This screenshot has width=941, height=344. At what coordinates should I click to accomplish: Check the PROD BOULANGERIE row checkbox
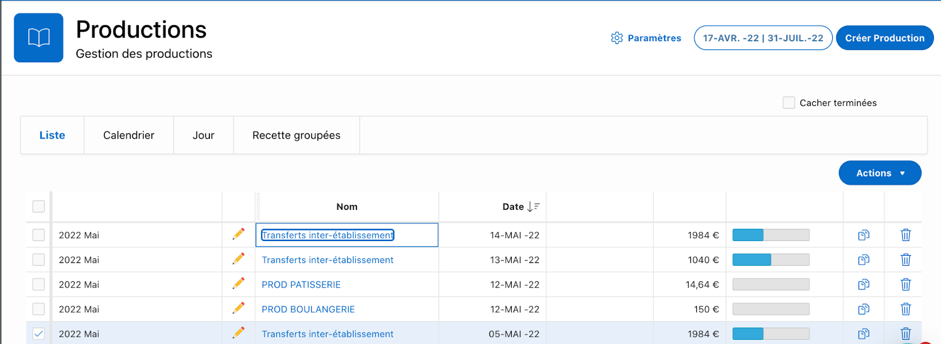coord(39,309)
